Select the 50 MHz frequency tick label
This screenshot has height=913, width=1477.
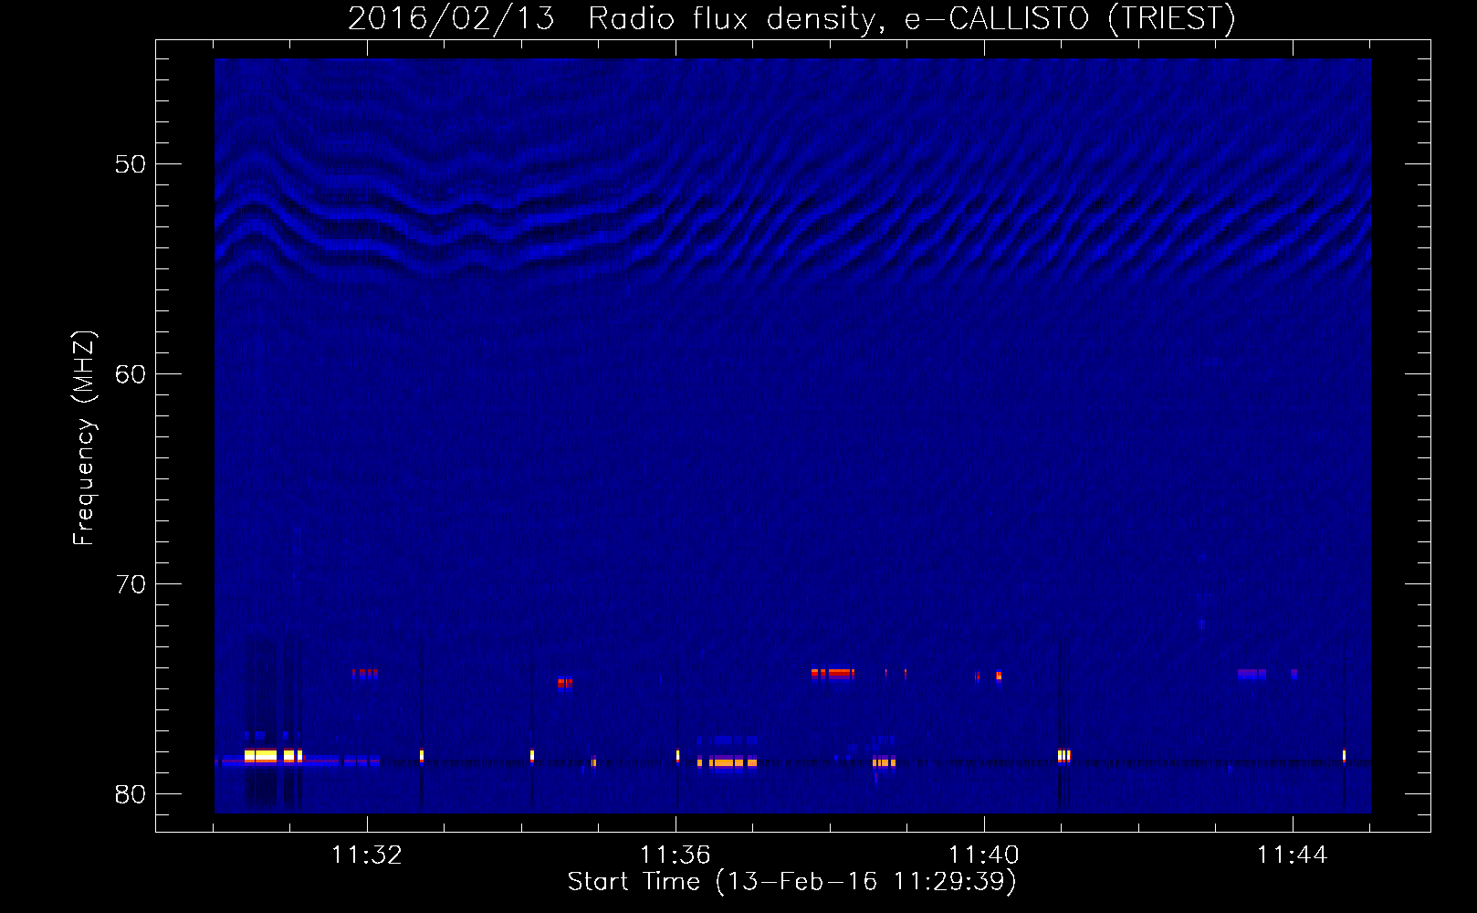pyautogui.click(x=131, y=164)
